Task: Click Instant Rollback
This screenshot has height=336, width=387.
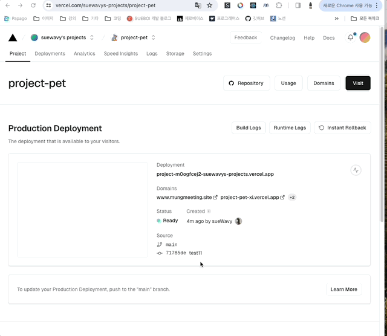Action: (x=342, y=128)
